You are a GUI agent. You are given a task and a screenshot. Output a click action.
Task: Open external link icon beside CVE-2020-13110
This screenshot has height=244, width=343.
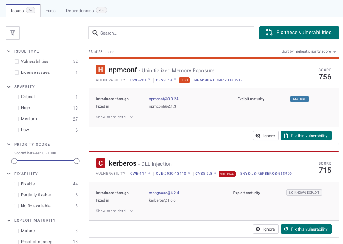tap(188, 173)
